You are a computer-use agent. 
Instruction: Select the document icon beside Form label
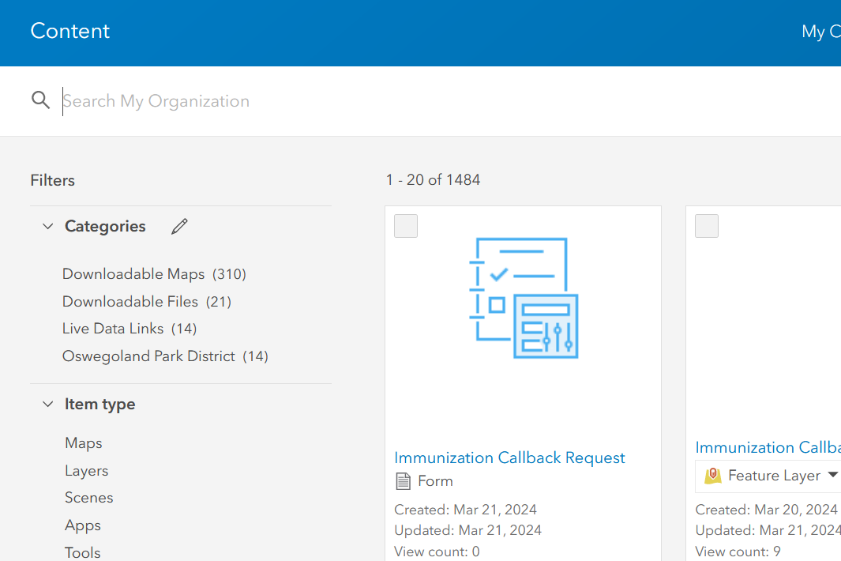[404, 480]
